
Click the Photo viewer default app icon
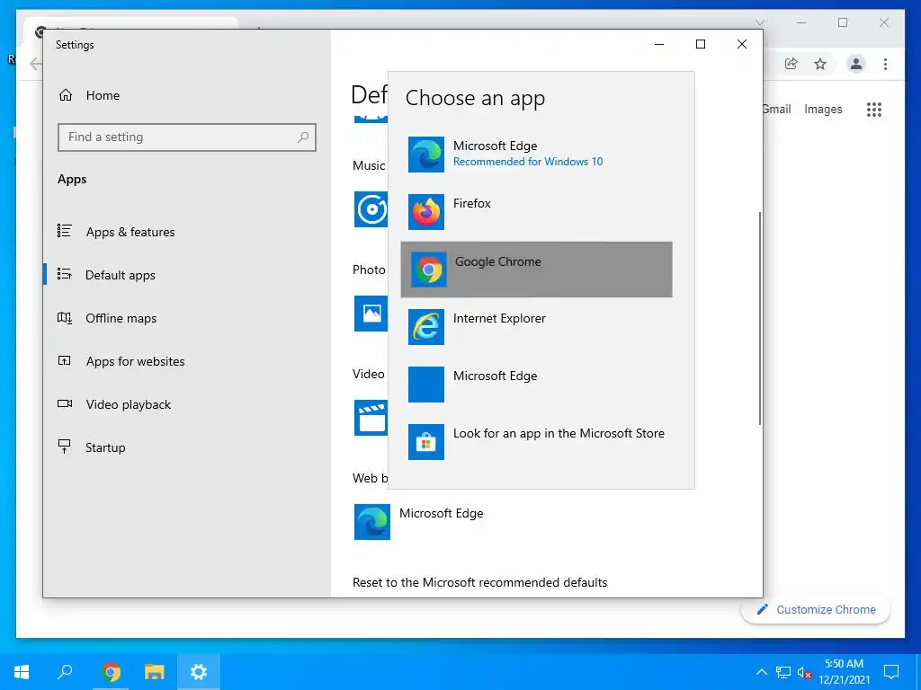[x=371, y=314]
